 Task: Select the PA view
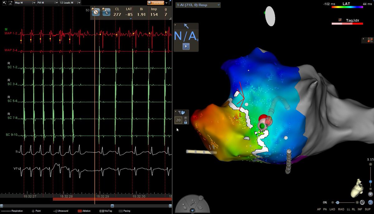point(325,210)
